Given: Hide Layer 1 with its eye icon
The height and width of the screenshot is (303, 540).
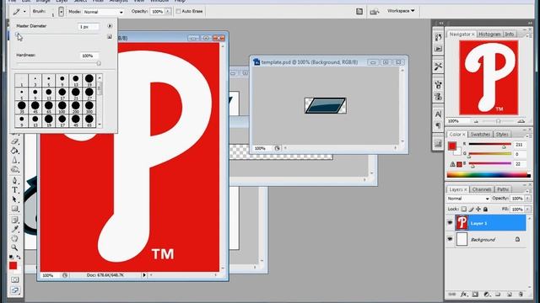Looking at the screenshot, I should 450,222.
